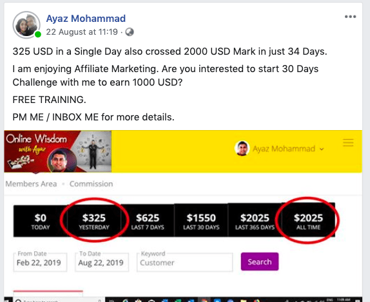Click the purple Search button
This screenshot has width=370, height=302.
coord(260,261)
